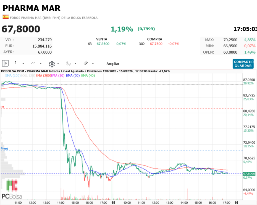
Task: Click the Ampliar option
Action: [113, 64]
